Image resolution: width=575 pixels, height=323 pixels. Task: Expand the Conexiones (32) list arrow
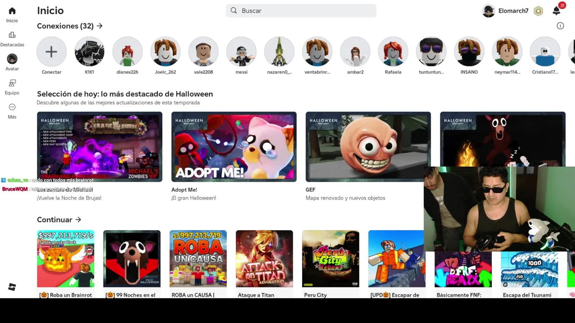(100, 26)
